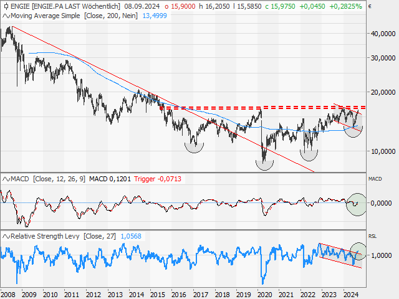
Task: Click the 2017 year label on time axis
Action: (201, 295)
